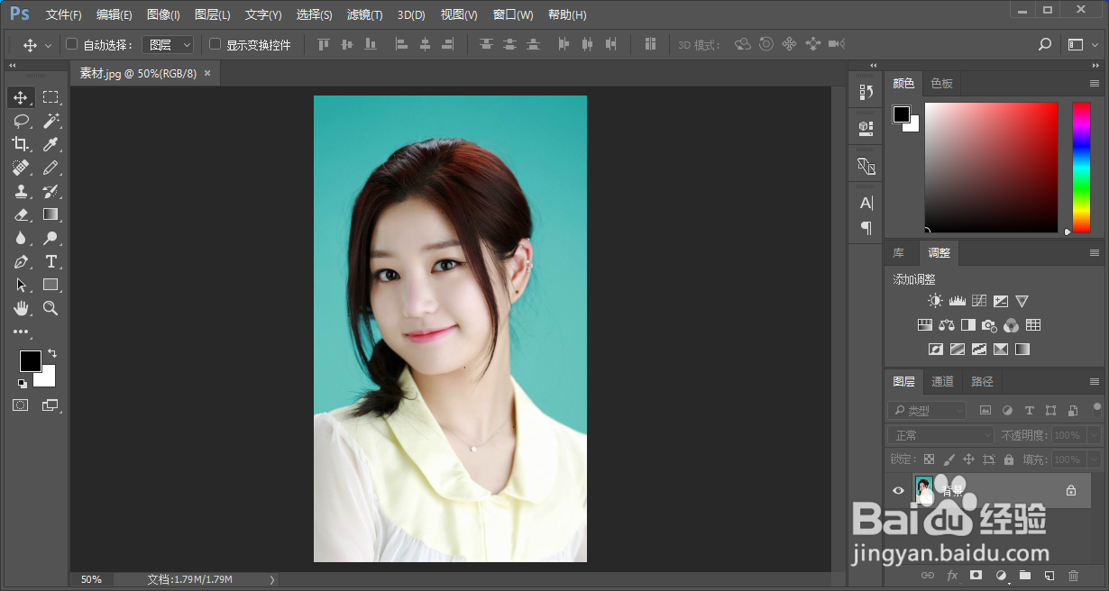Viewport: 1109px width, 591px height.
Task: Select the Clone Stamp tool
Action: coord(21,191)
